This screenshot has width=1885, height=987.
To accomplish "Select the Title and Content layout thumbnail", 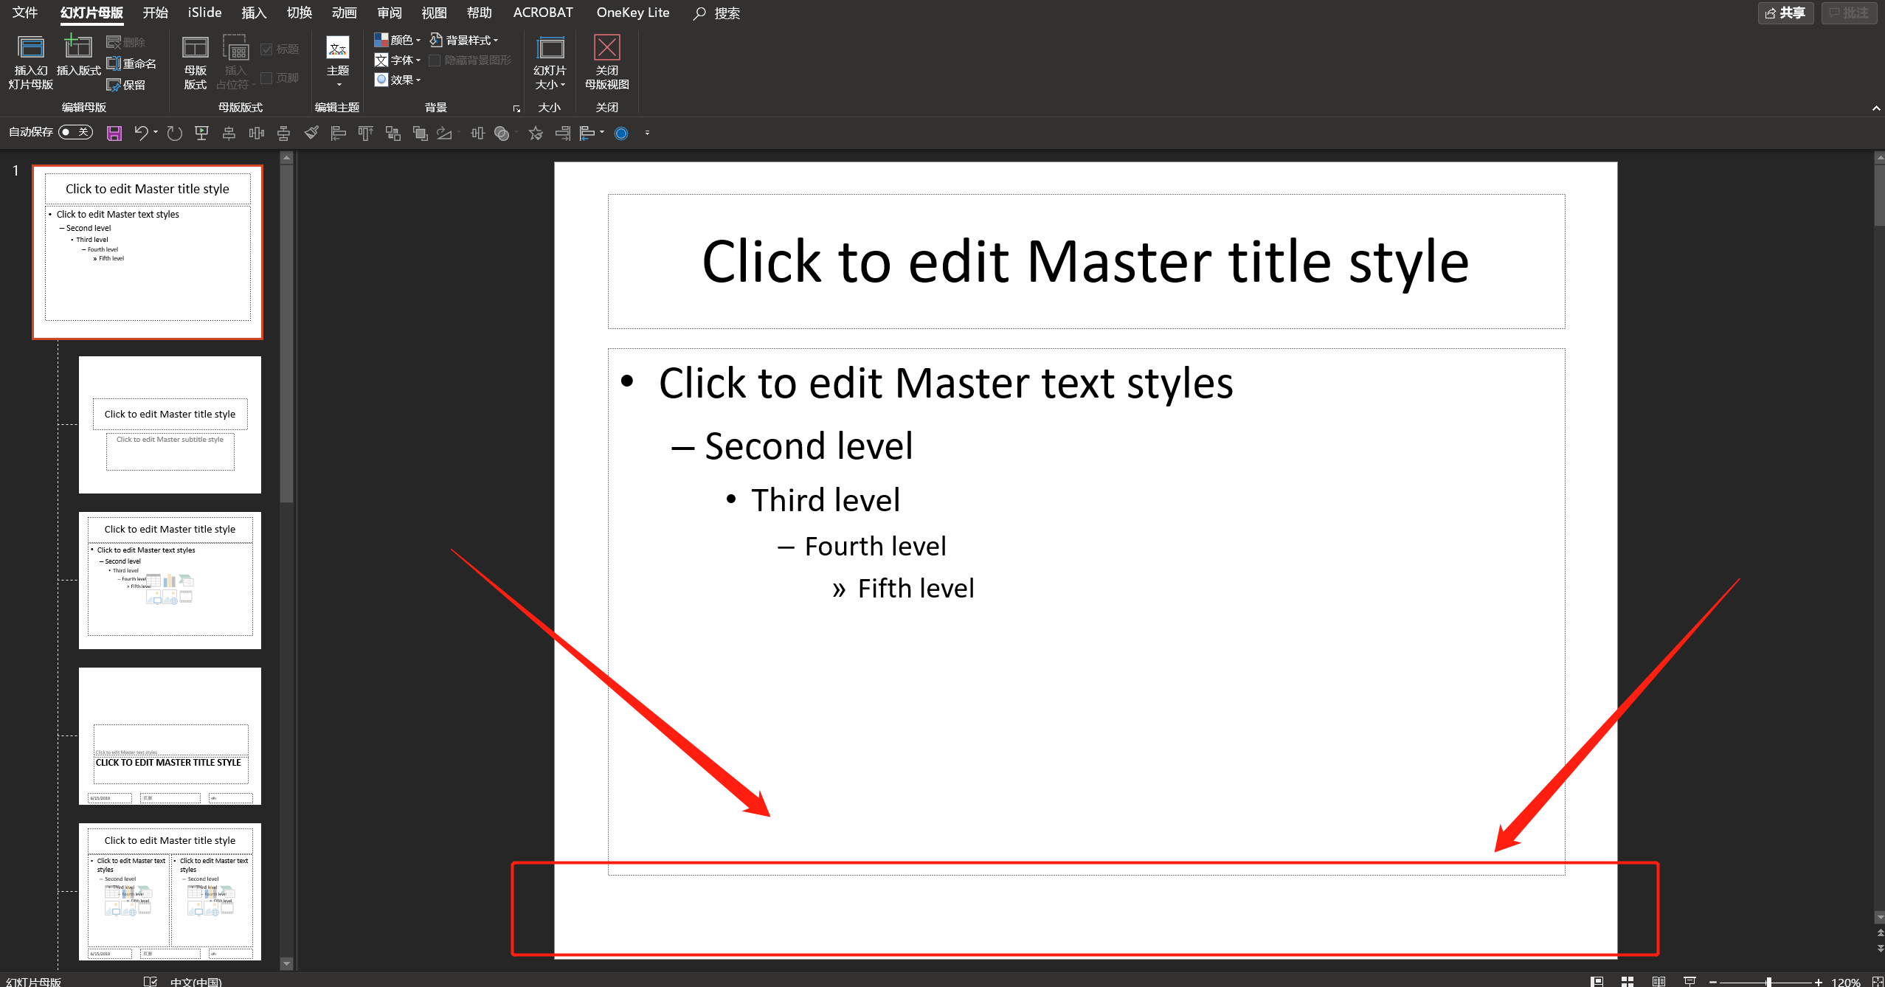I will (x=170, y=581).
